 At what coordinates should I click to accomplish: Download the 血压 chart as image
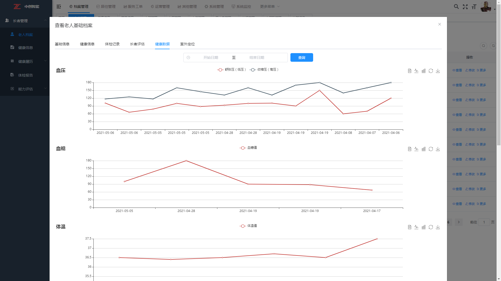tap(438, 71)
